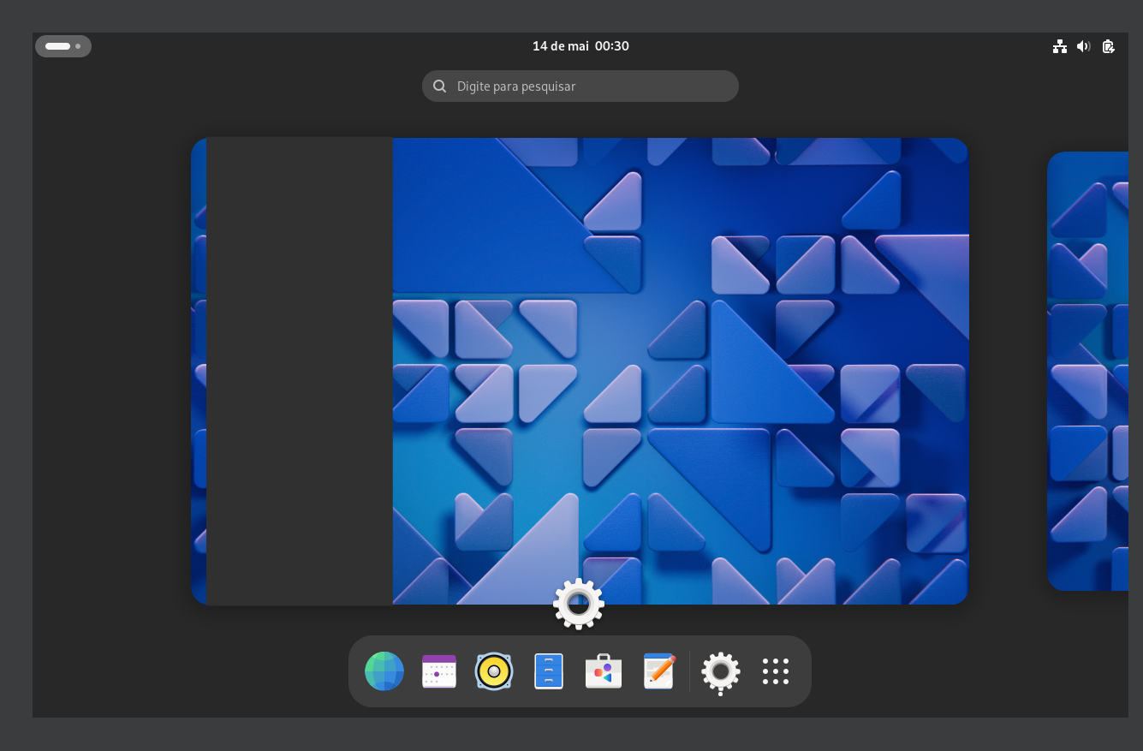Image resolution: width=1143 pixels, height=751 pixels.
Task: Click the small inactive workspace dot in top bar
Action: [78, 46]
